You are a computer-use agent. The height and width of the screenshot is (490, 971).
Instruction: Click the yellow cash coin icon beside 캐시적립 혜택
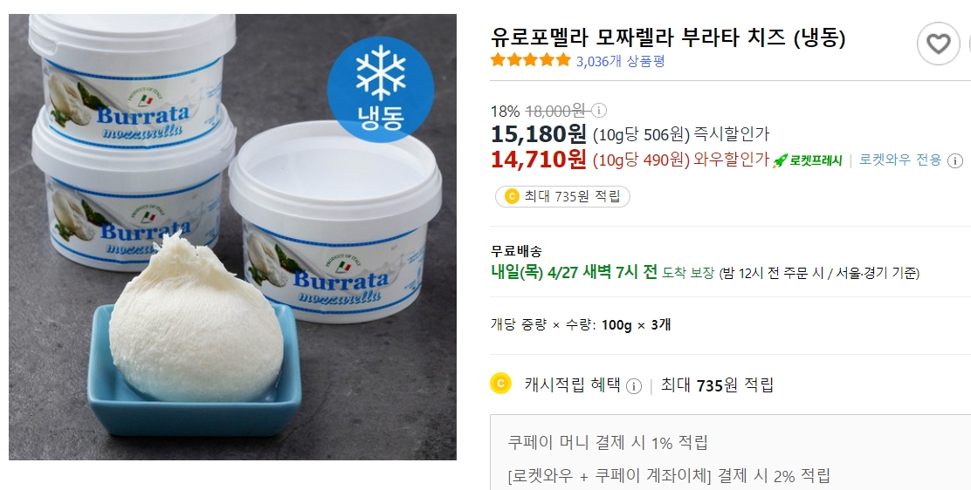(500, 384)
